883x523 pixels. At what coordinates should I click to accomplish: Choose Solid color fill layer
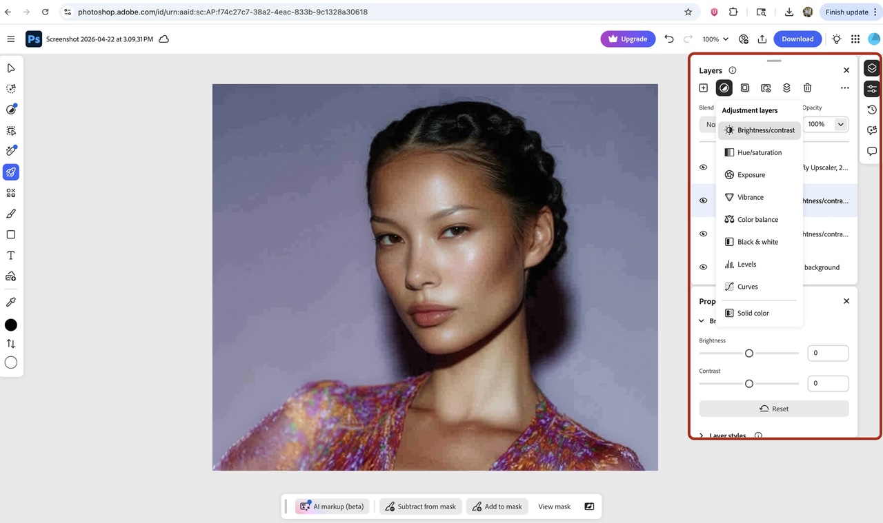point(760,313)
